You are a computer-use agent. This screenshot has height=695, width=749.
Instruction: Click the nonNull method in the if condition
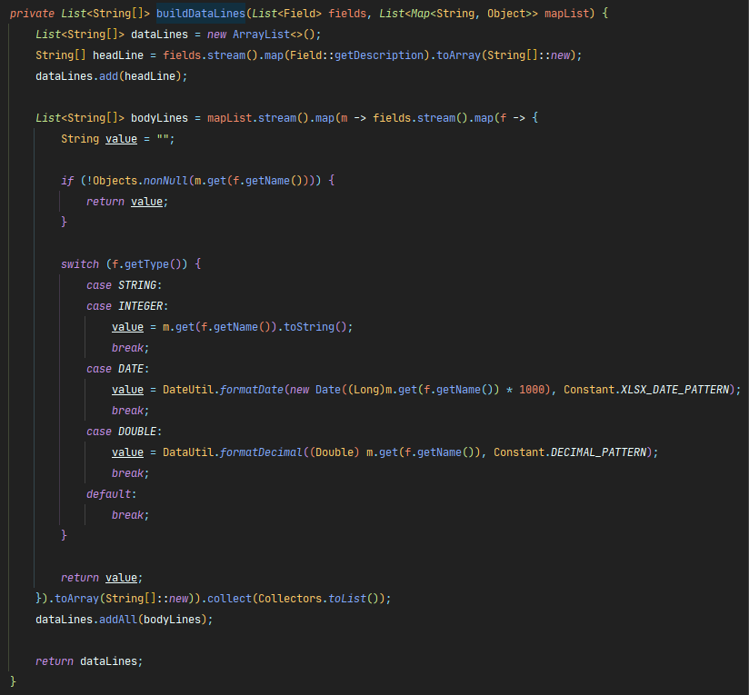pyautogui.click(x=165, y=181)
